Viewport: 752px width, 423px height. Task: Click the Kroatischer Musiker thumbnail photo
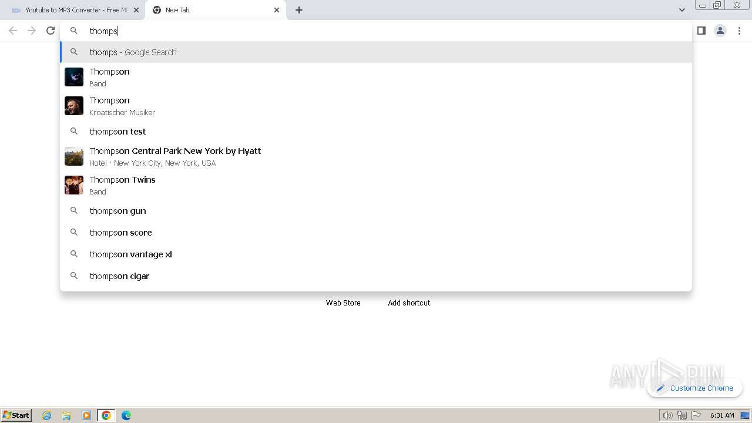click(74, 106)
